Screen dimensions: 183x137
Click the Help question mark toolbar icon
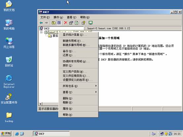pos(84,23)
